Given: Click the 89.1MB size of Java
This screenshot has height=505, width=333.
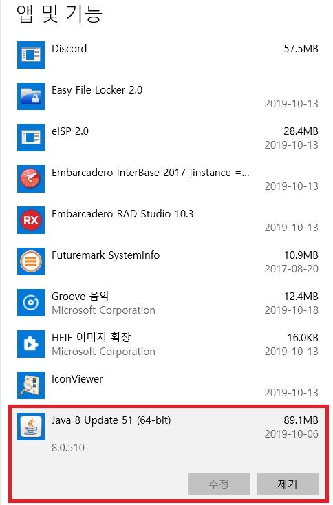Looking at the screenshot, I should tap(301, 420).
